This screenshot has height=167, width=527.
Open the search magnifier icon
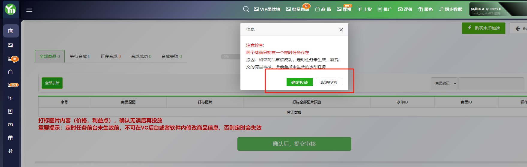[246, 9]
